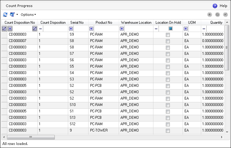Click clear-filter icon at right of Count Disposition No filter
This screenshot has height=148, width=231.
coord(35,29)
